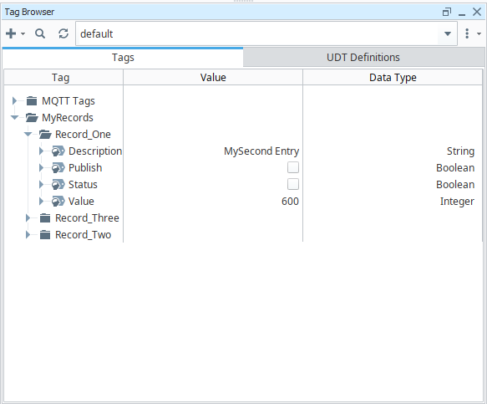Switch to the UDT Definitions tab

tap(363, 58)
